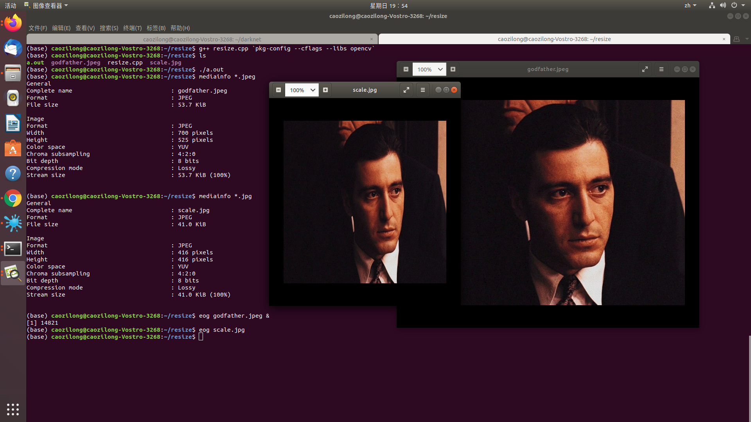Zoom out in the scale.jpg viewer

tap(278, 90)
